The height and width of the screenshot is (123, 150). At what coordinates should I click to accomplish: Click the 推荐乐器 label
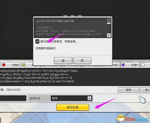35,98
